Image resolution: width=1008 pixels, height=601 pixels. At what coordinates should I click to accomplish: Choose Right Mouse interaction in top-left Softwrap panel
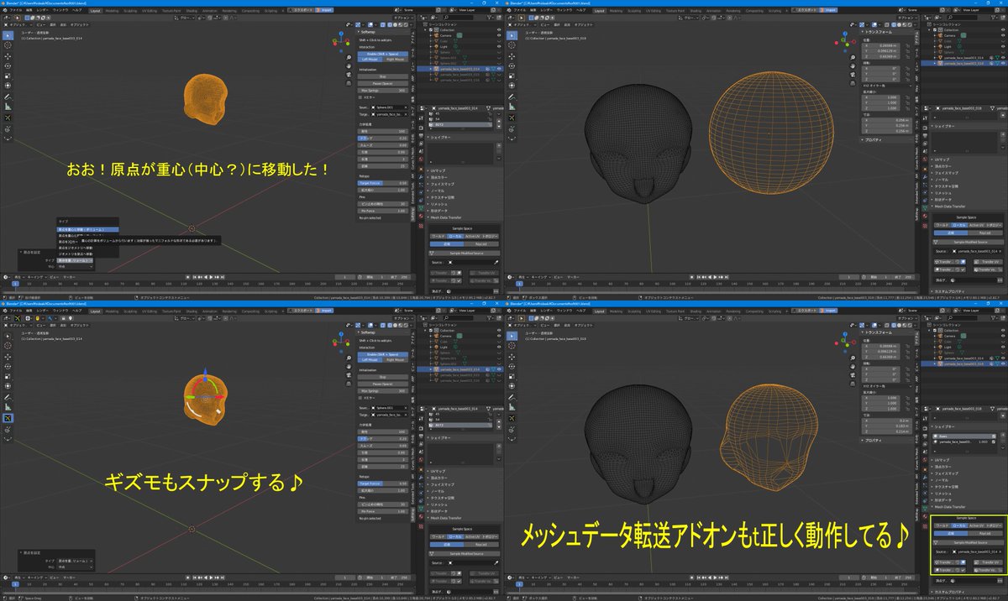396,60
